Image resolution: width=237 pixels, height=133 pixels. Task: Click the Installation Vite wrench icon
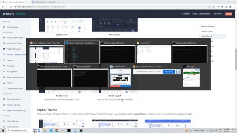coord(4,43)
